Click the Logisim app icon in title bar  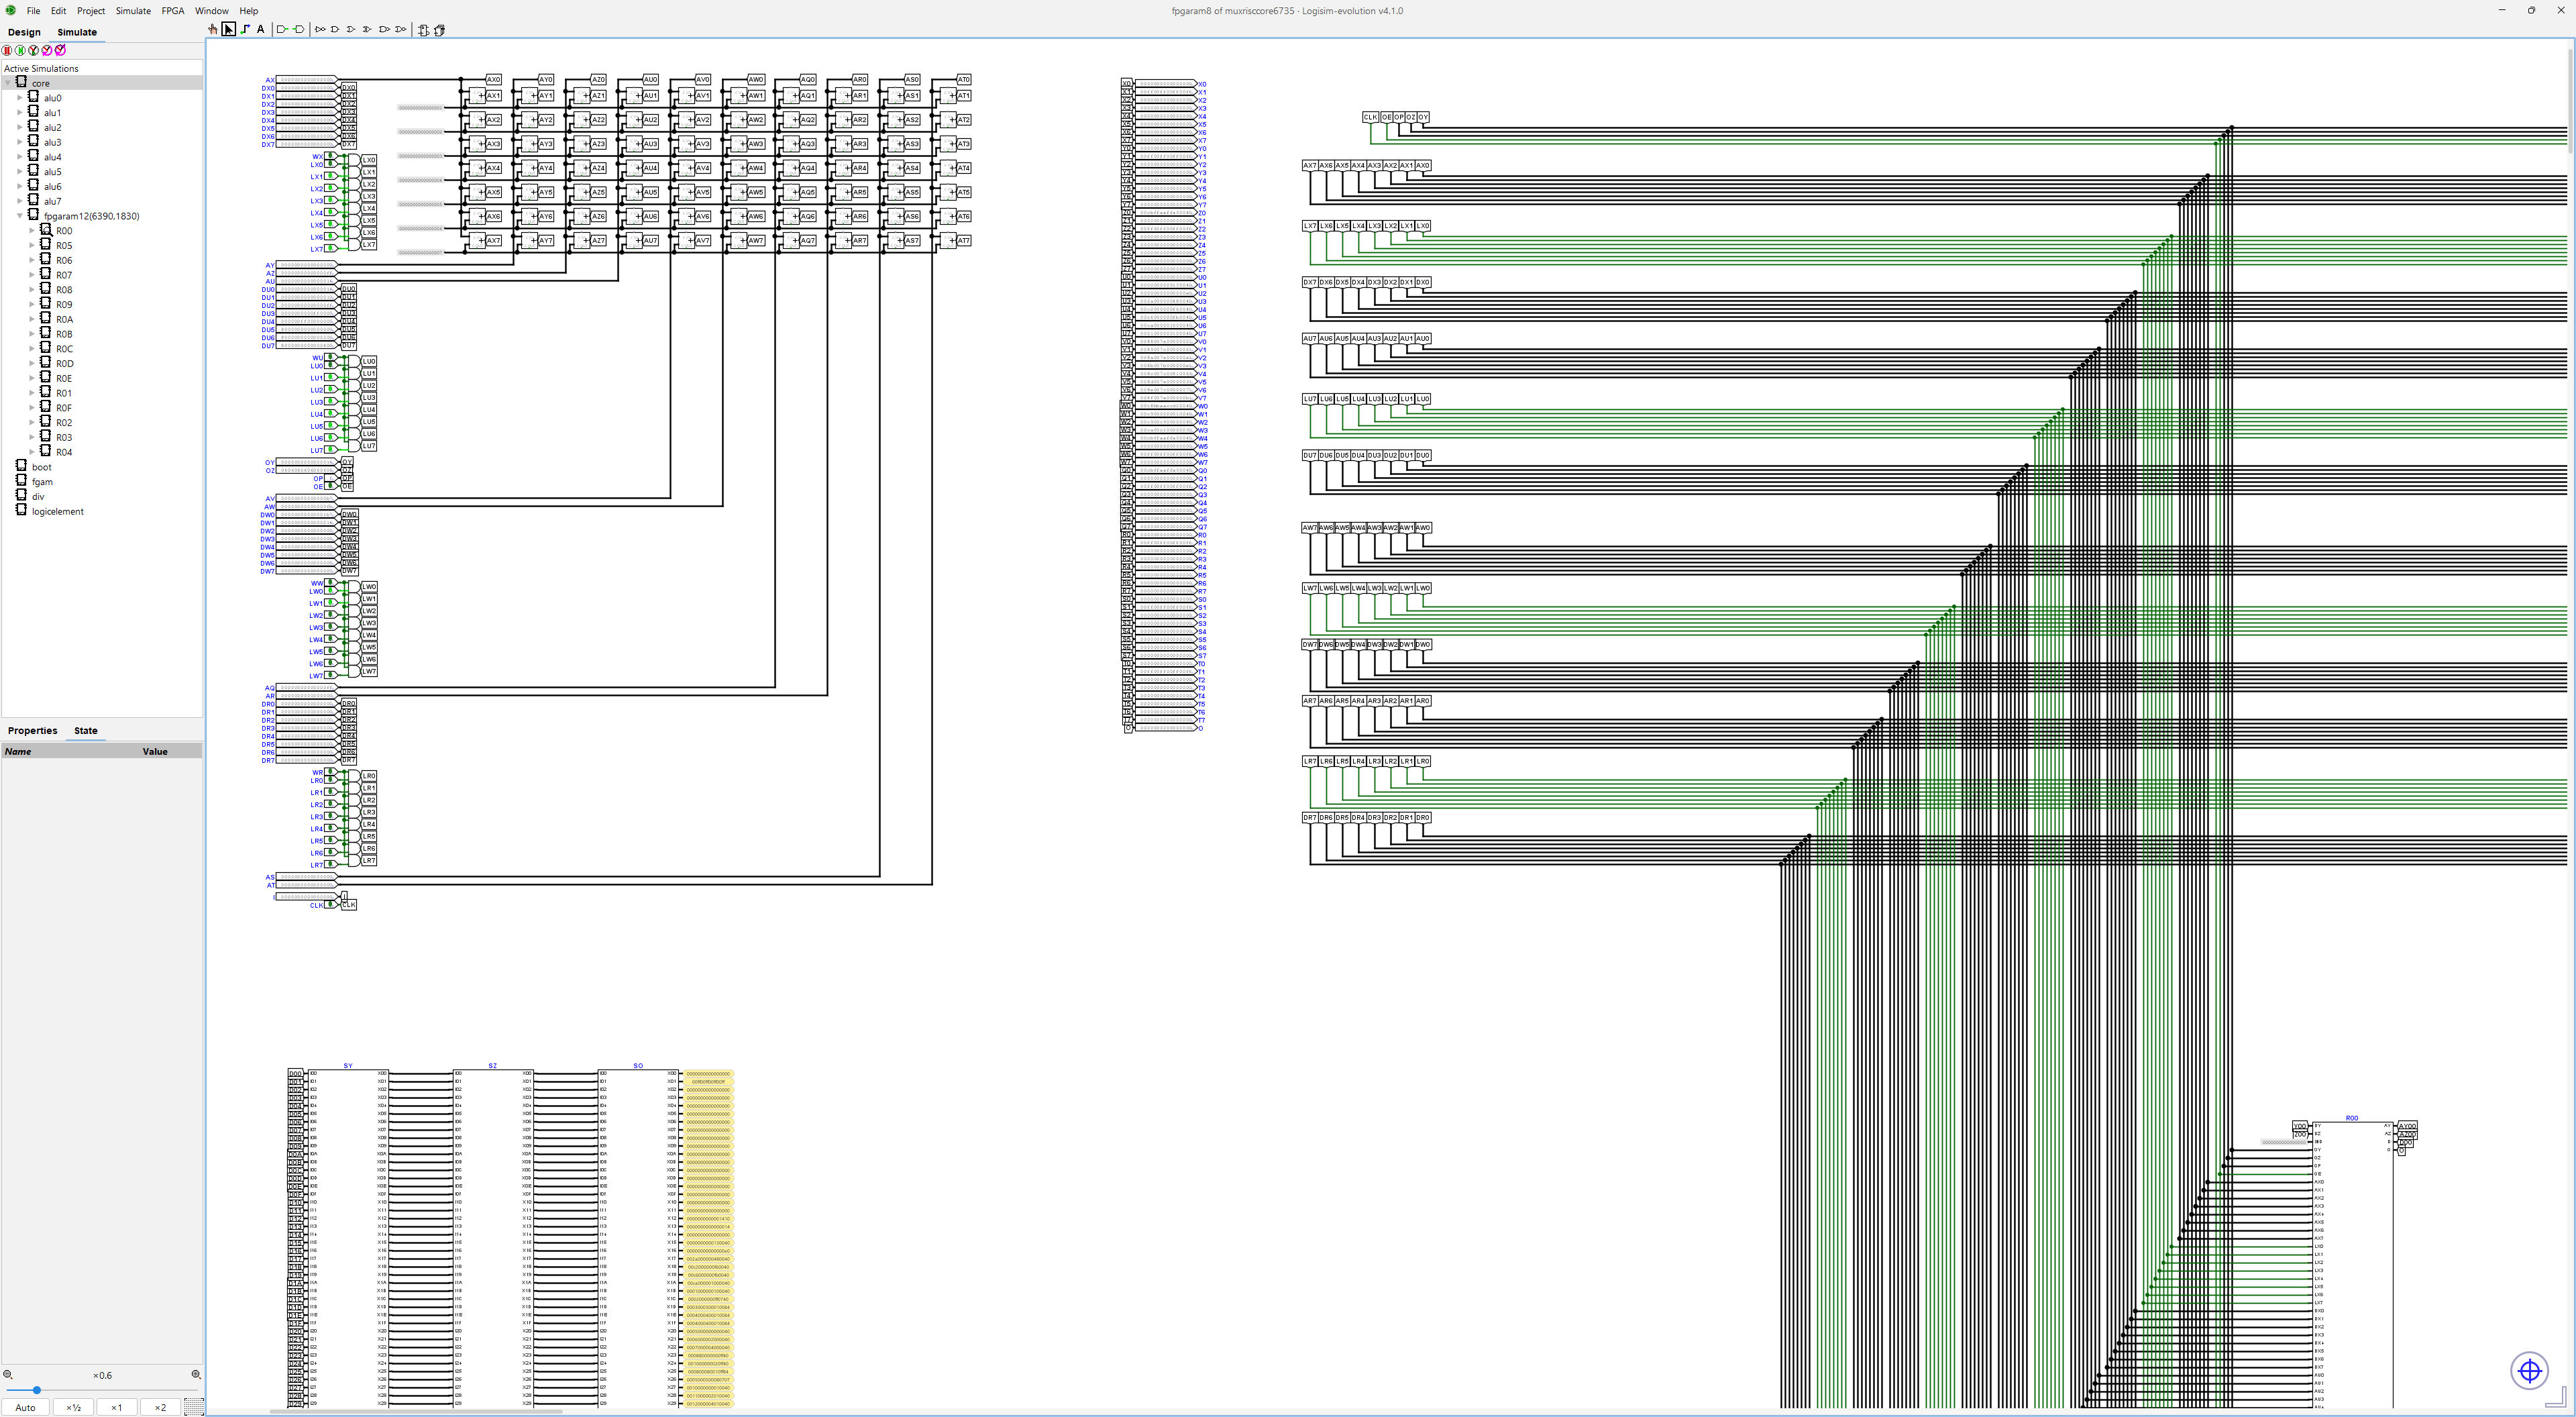(x=10, y=10)
